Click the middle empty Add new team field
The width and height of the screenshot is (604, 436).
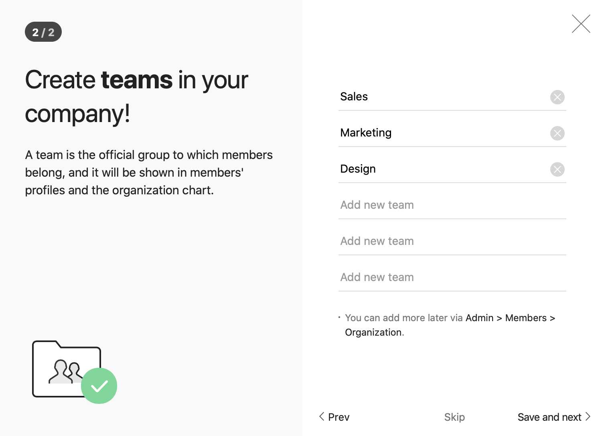pos(452,241)
